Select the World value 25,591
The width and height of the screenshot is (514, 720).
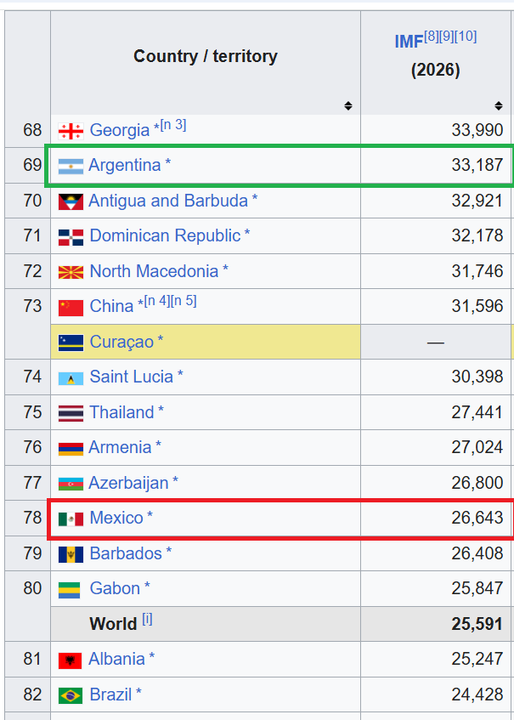click(x=477, y=624)
